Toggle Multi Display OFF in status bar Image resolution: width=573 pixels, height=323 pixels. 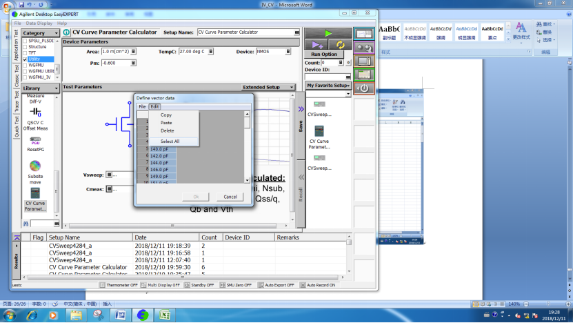point(161,285)
